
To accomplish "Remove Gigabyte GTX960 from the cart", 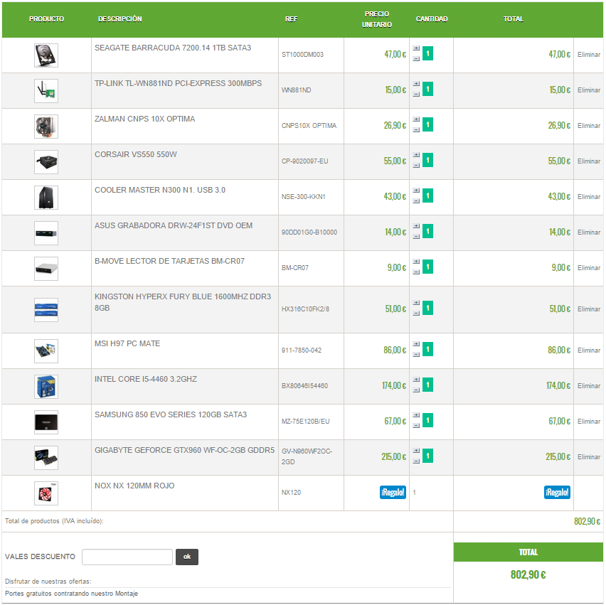I will (589, 457).
